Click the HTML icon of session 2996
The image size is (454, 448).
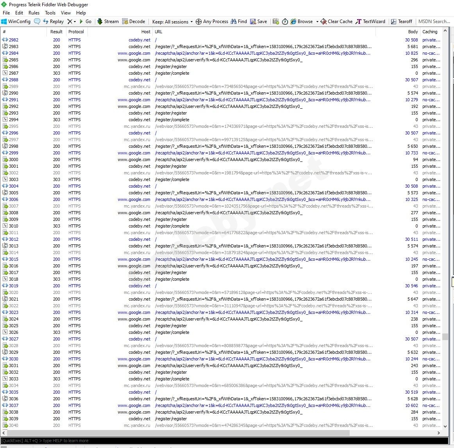(x=5, y=133)
